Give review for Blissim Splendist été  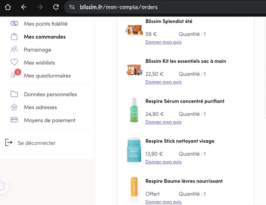pos(163,42)
